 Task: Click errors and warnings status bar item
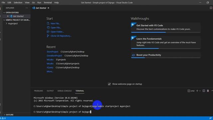(3, 118)
